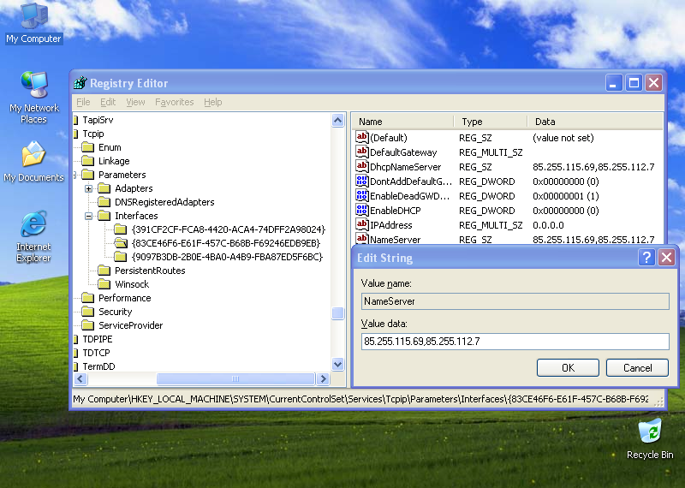Select the Performance folder icon
This screenshot has height=488, width=685.
coord(88,298)
